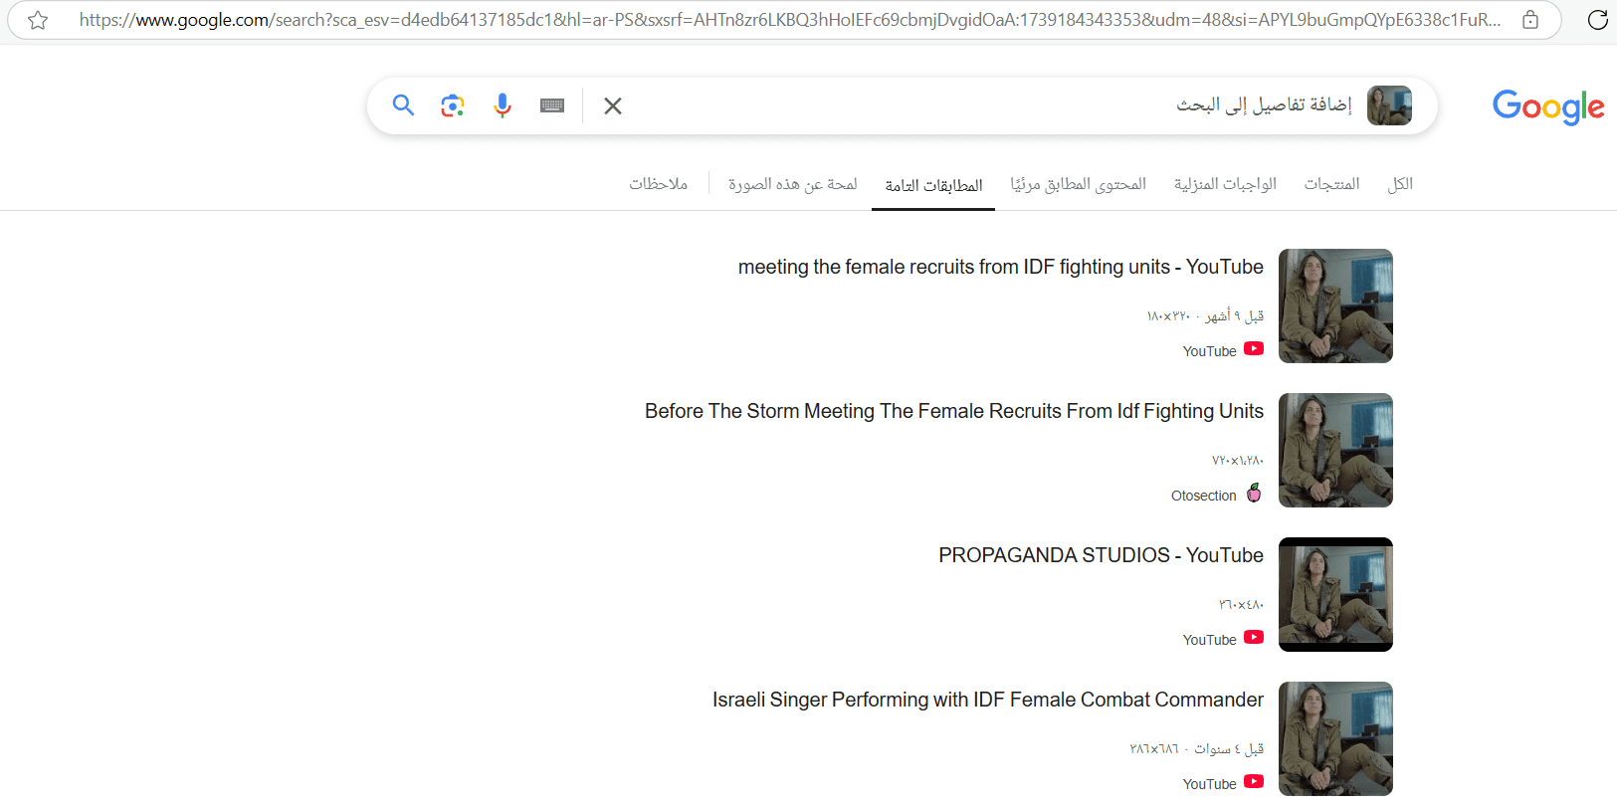Open 'Before The Storm Meeting' Otosection result
Screen dimensions: 1617x809
point(953,411)
